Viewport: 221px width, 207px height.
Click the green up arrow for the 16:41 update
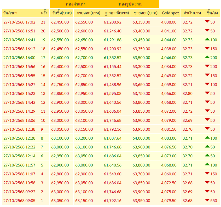[x=207, y=39]
